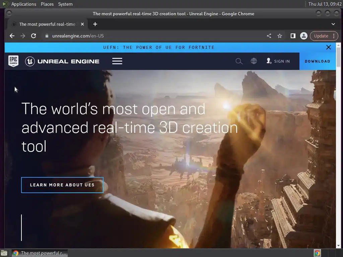Viewport: 343px width, 257px height.
Task: Click the page vertical scrollbar thumb
Action: point(338,57)
